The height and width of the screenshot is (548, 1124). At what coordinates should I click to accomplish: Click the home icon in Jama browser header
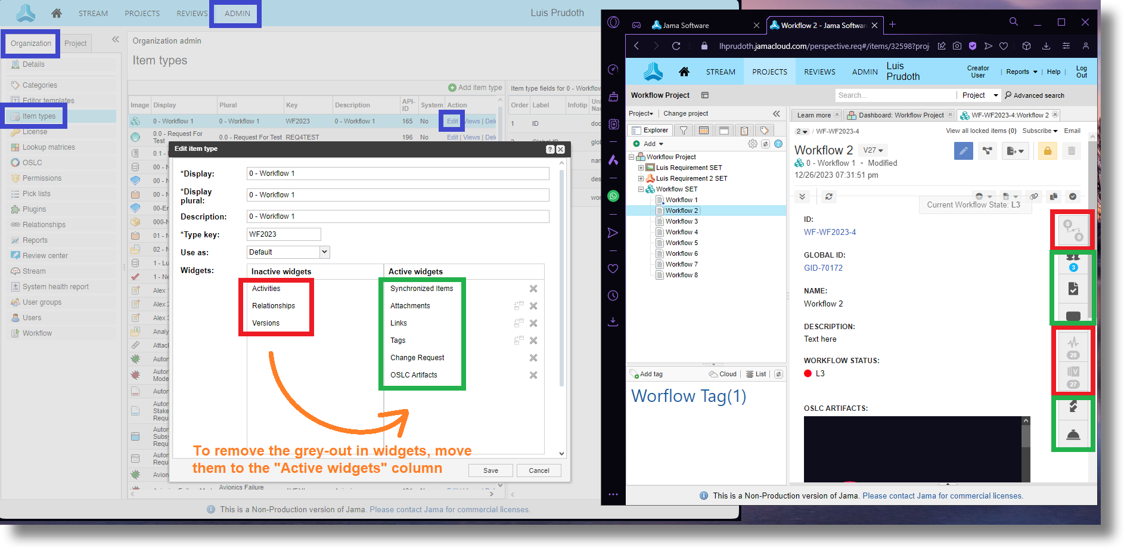click(684, 72)
